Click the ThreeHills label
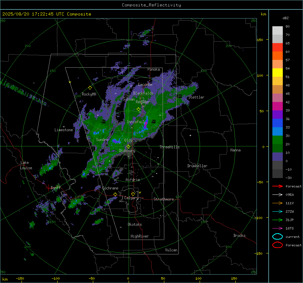 (169, 147)
